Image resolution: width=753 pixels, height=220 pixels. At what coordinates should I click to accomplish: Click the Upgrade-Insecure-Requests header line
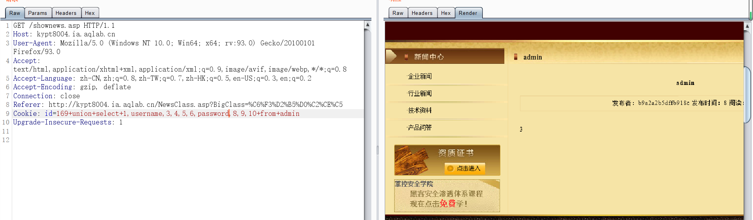(x=67, y=122)
